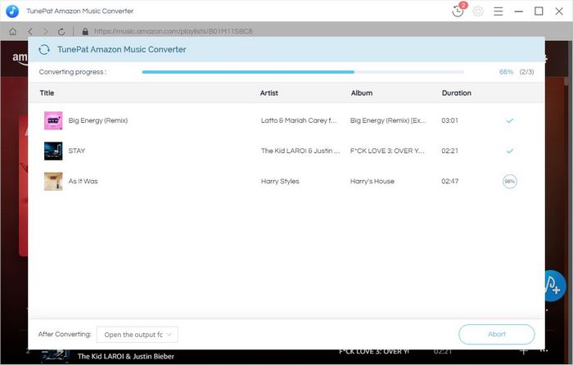Click the Big Energy (Remix) album cover

click(x=53, y=120)
